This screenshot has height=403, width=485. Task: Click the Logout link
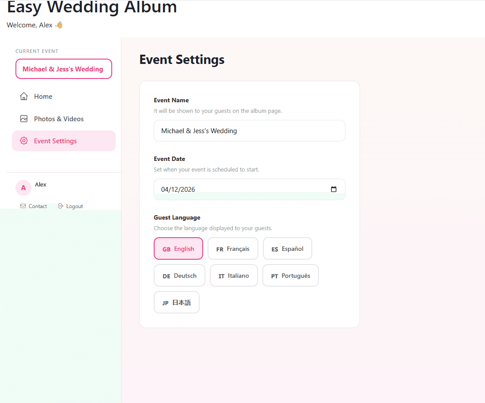click(x=74, y=206)
